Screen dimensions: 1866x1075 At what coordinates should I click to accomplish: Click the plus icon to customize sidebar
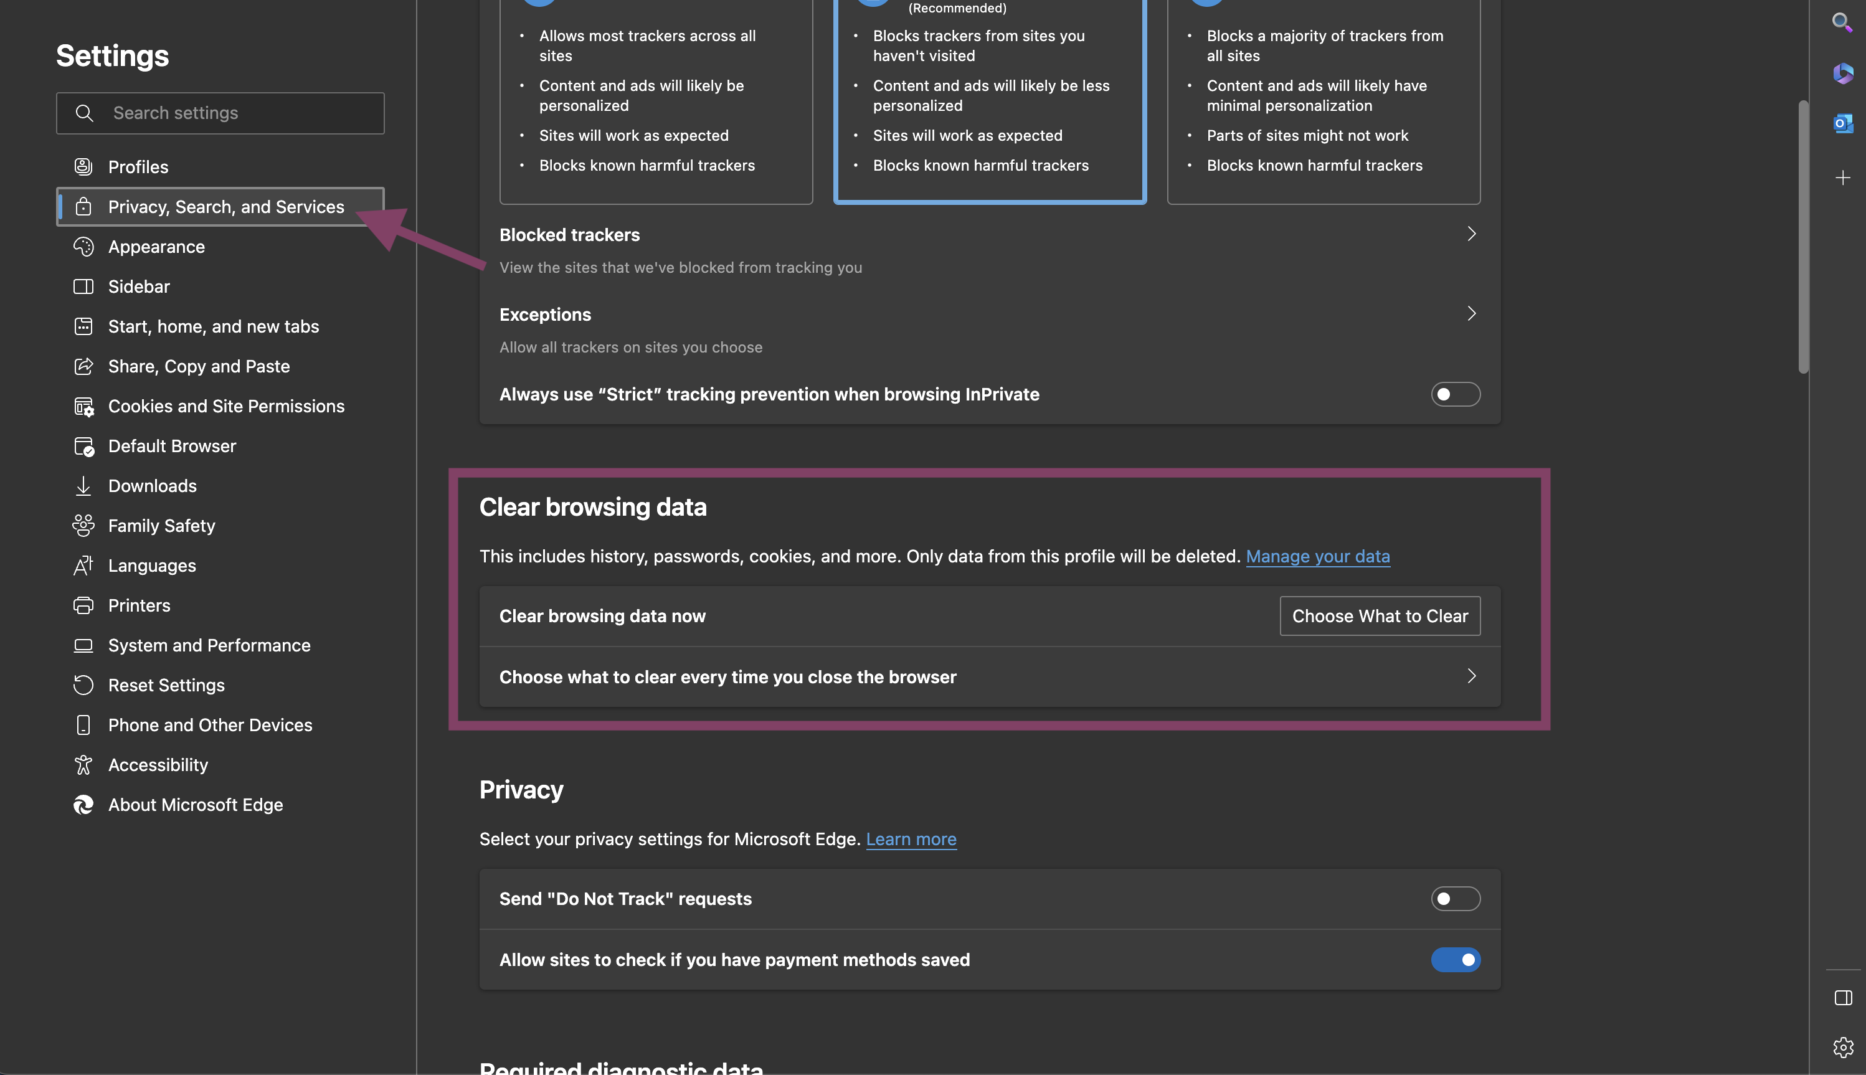(x=1842, y=178)
